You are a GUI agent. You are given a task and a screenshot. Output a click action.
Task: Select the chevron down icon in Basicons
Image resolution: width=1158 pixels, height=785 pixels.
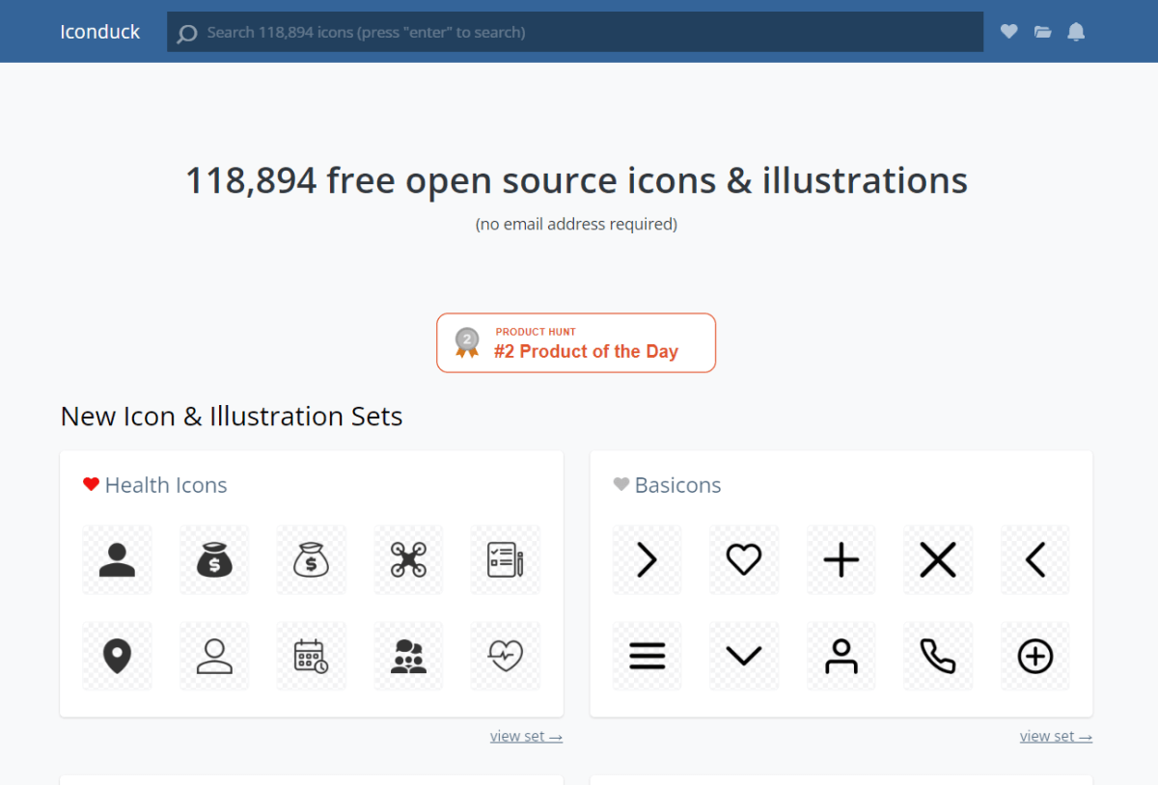[x=743, y=656]
